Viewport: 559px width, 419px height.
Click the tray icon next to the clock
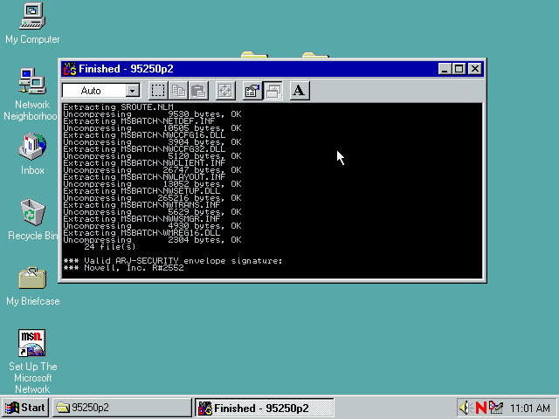tap(496, 408)
